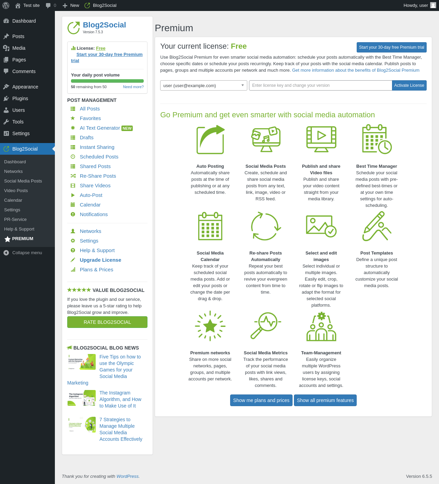Open the comments bubble icon in the admin bar

point(48,5)
